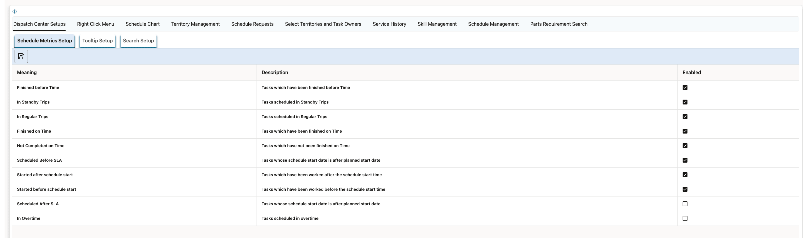803x238 pixels.
Task: Go to Territory Management tab
Action: coord(195,24)
